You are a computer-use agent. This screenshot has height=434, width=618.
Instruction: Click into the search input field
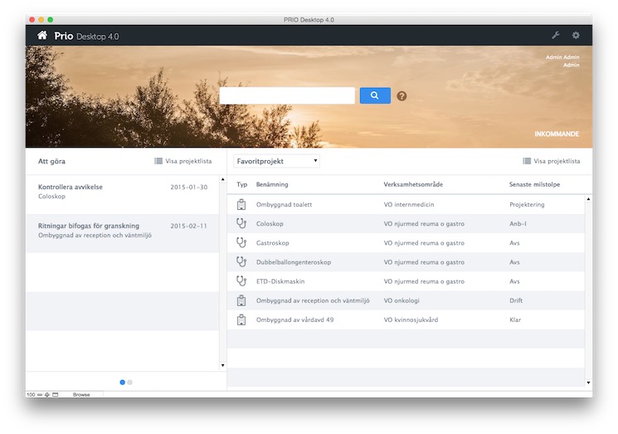287,95
